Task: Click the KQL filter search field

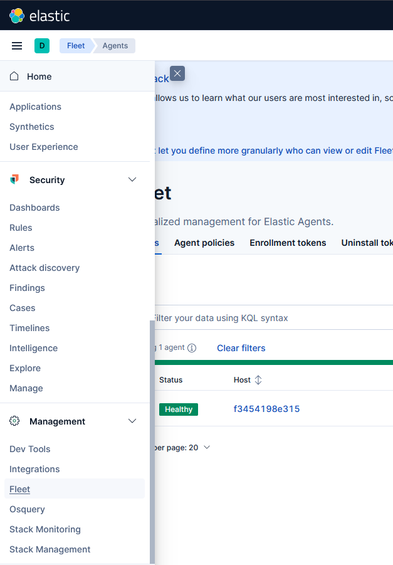Action: click(270, 318)
